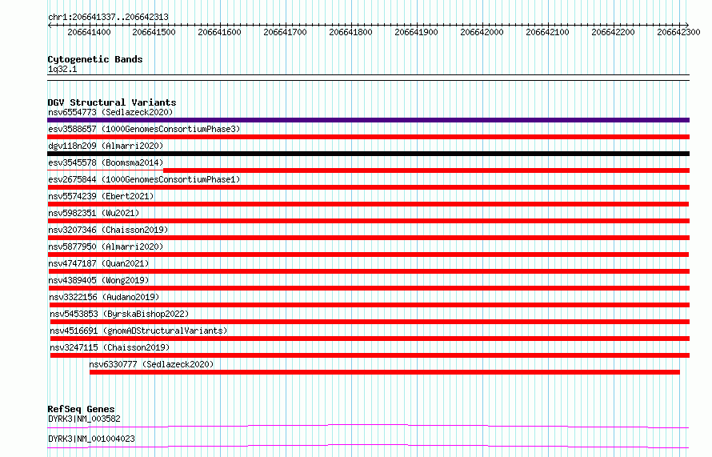Click the red bar under esv2675844
The width and height of the screenshot is (712, 457).
click(x=368, y=187)
